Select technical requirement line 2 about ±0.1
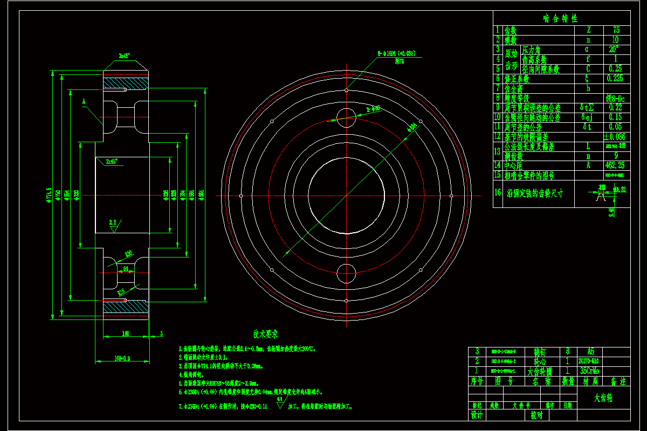This screenshot has height=431, width=647. point(203,357)
